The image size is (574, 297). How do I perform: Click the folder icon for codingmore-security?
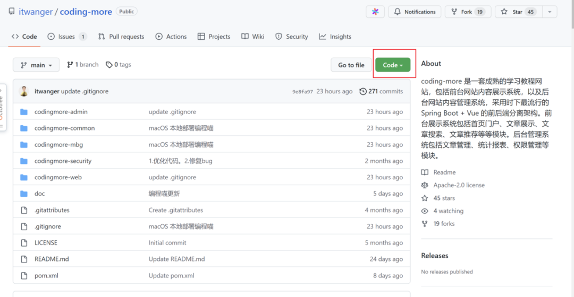pyautogui.click(x=24, y=161)
